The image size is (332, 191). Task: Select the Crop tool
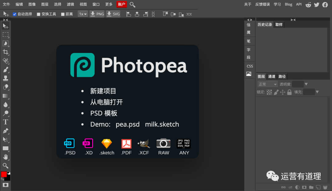[x=6, y=52]
